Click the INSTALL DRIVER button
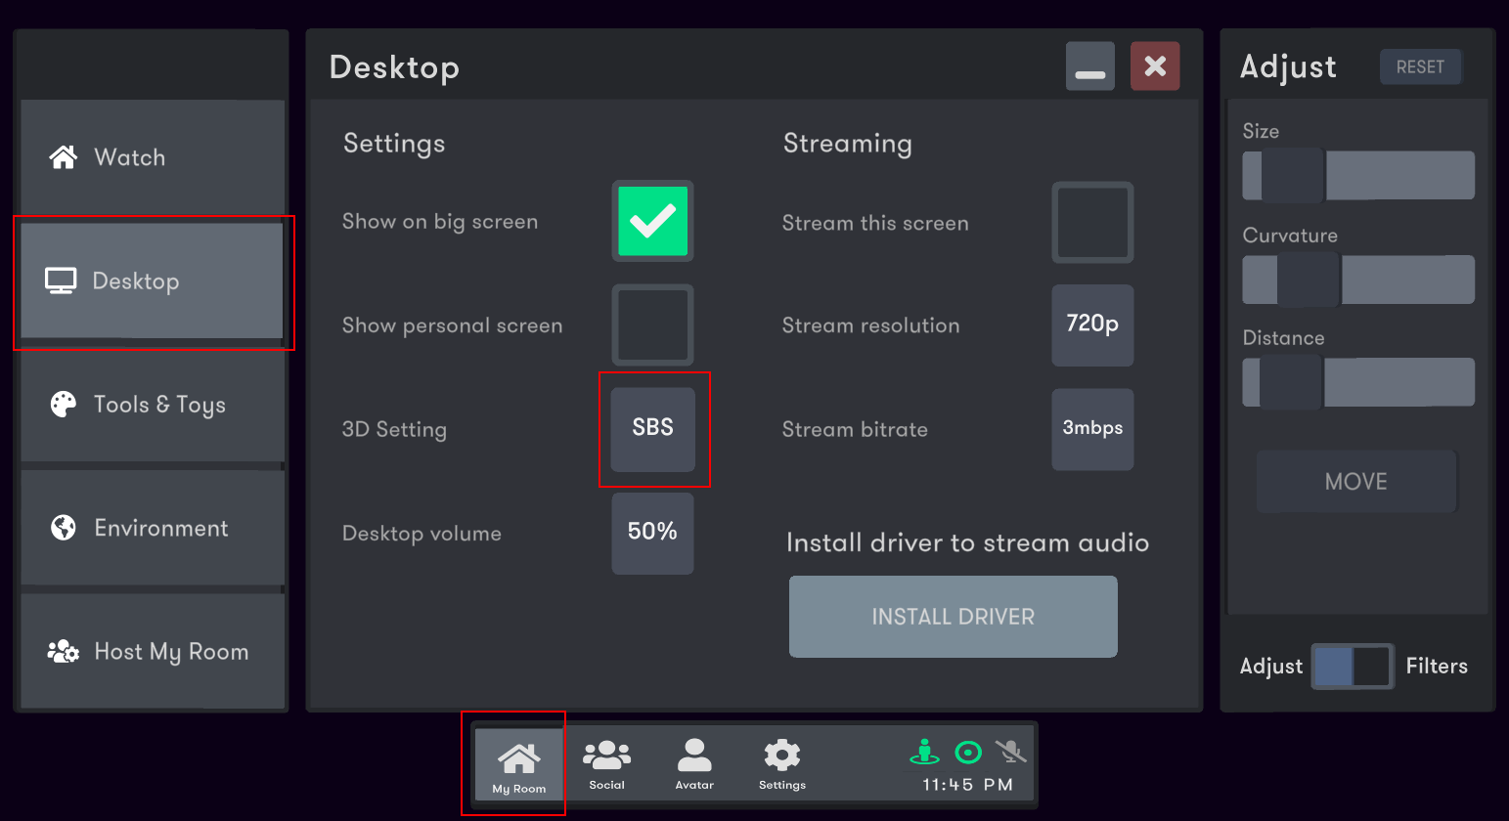Image resolution: width=1509 pixels, height=821 pixels. tap(953, 617)
